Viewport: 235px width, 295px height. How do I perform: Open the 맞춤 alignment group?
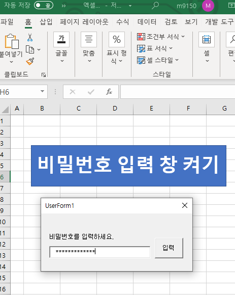coord(89,47)
